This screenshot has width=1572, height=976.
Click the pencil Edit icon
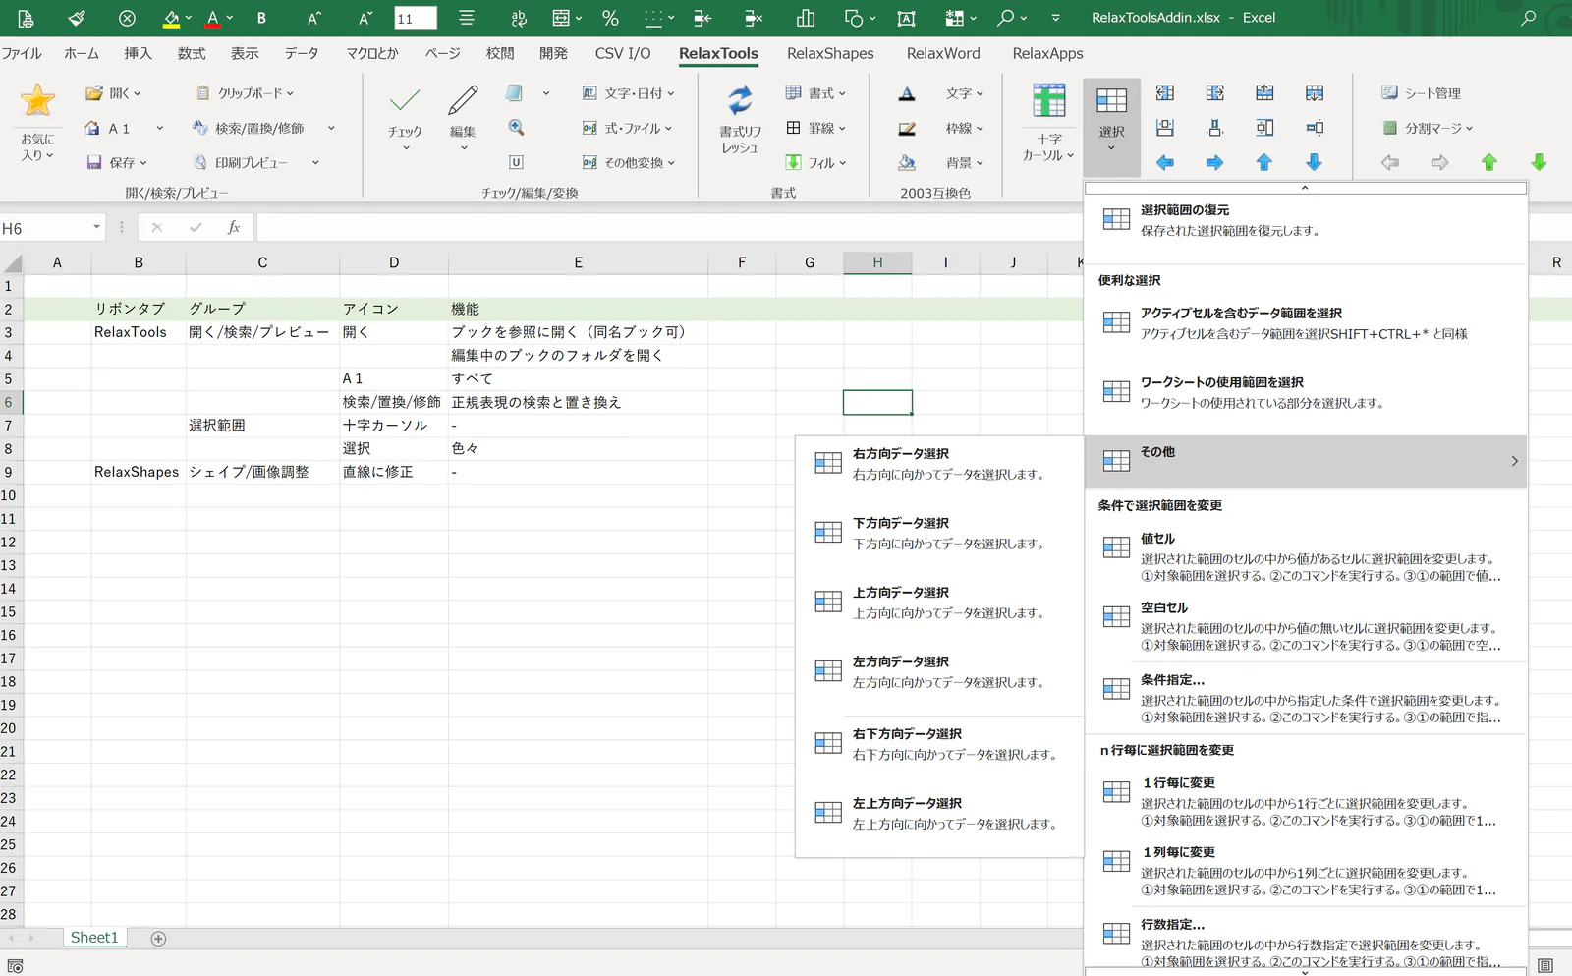click(463, 100)
